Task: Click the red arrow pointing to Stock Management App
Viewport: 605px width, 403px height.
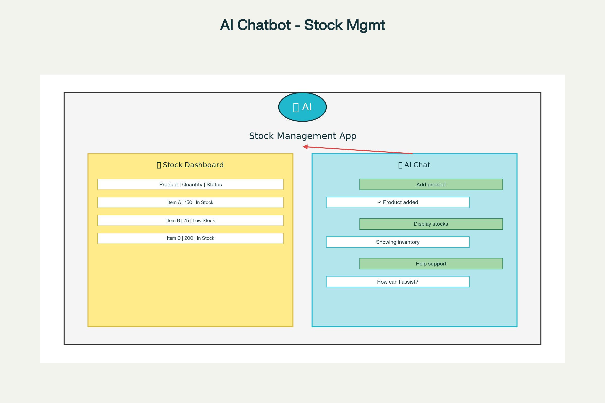Action: click(357, 149)
